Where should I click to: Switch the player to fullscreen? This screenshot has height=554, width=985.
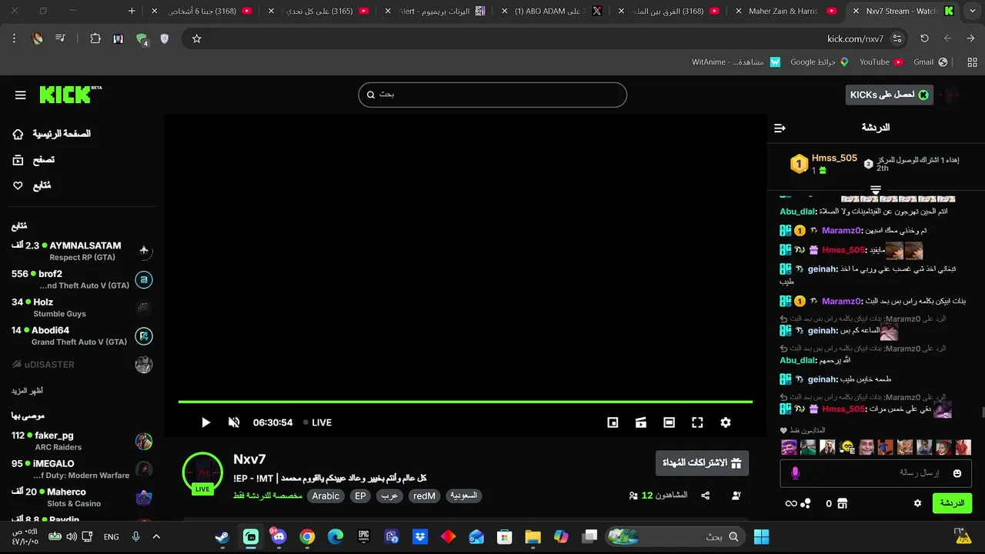click(x=697, y=422)
